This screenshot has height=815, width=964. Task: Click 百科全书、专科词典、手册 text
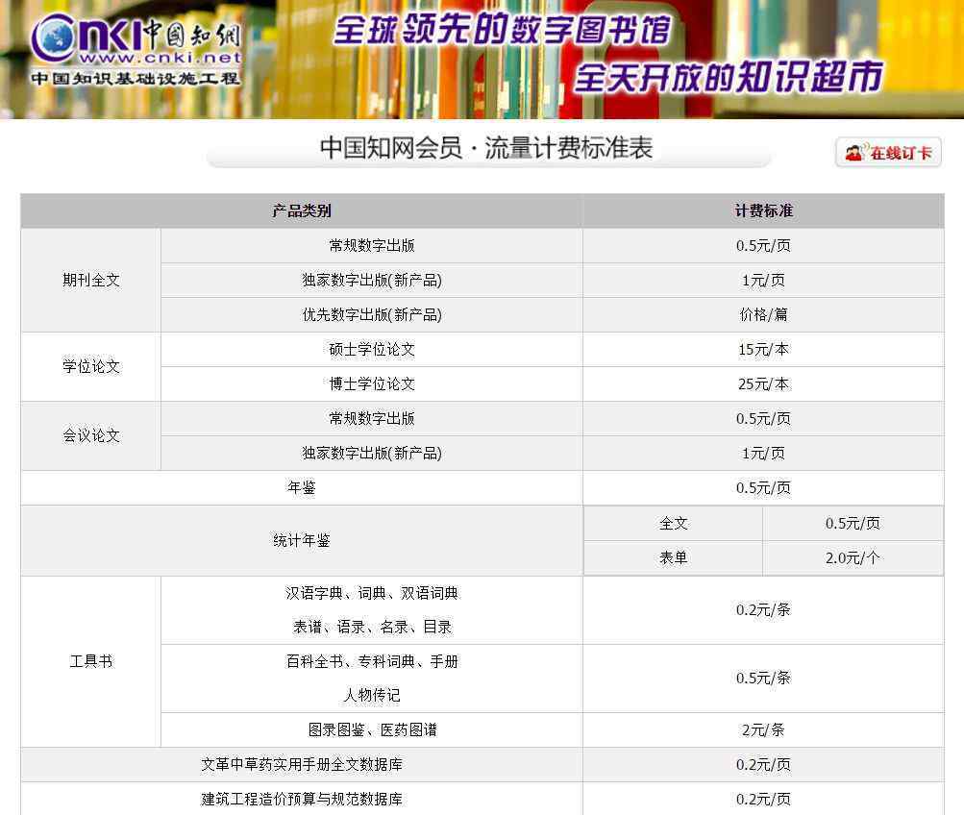[372, 661]
